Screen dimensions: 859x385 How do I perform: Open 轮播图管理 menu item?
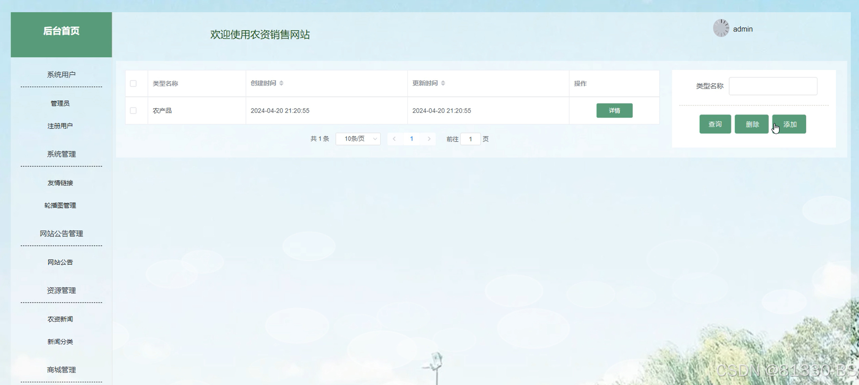[60, 206]
